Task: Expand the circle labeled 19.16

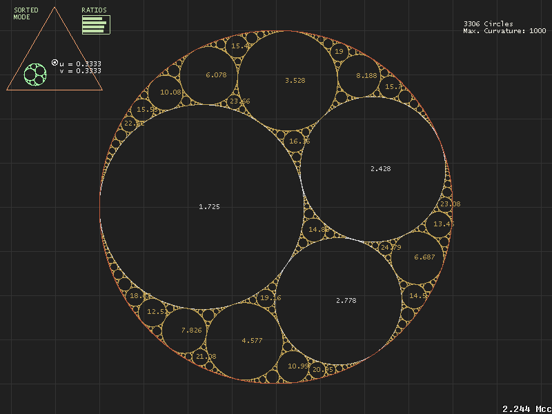Action: pyautogui.click(x=271, y=297)
